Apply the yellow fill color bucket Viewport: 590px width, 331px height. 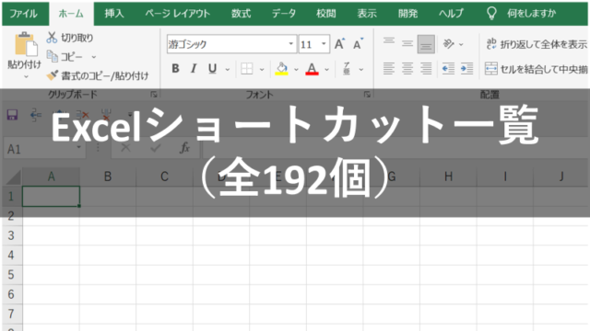(281, 69)
